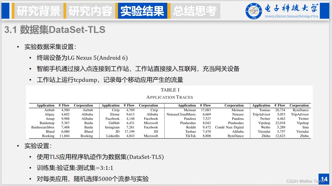
Task: Click the line 使用TLS应用程序轨迹作为数据集
Action: click(100, 157)
